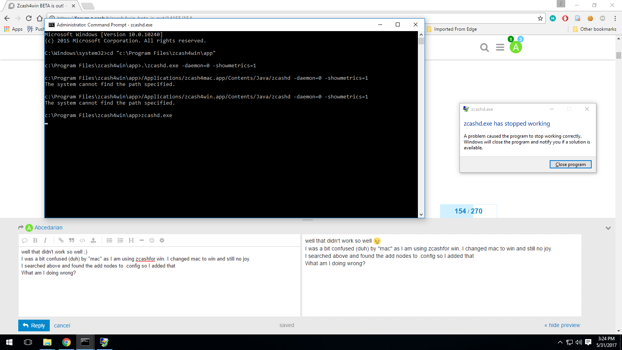Open Chrome home page button
Viewport: 622px width, 350px height.
tap(40, 18)
